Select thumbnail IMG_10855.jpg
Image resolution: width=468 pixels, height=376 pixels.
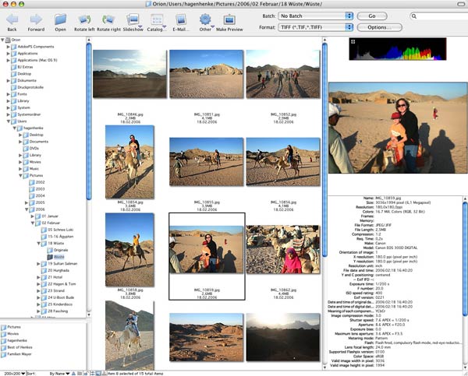[x=206, y=162]
